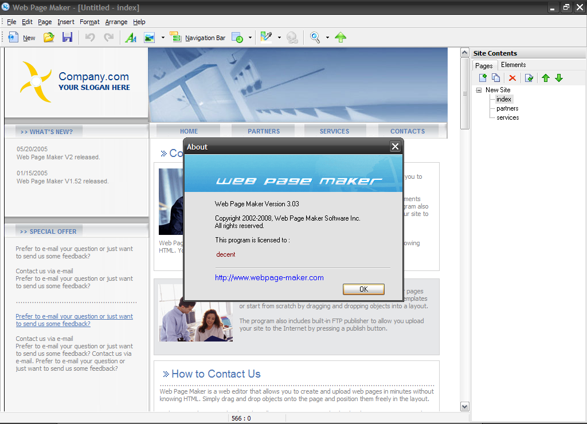Screen dimensions: 587x424
Task: Click the SERVICES navigation button
Action: (x=334, y=131)
